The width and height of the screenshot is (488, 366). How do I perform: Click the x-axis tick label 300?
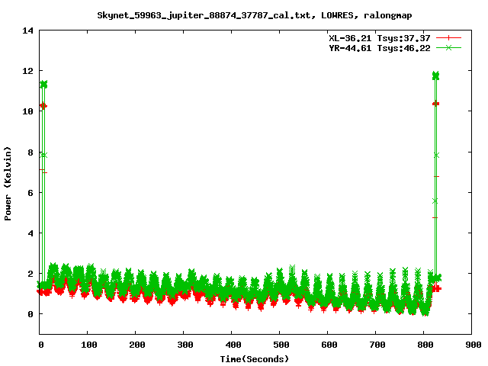[x=185, y=345]
